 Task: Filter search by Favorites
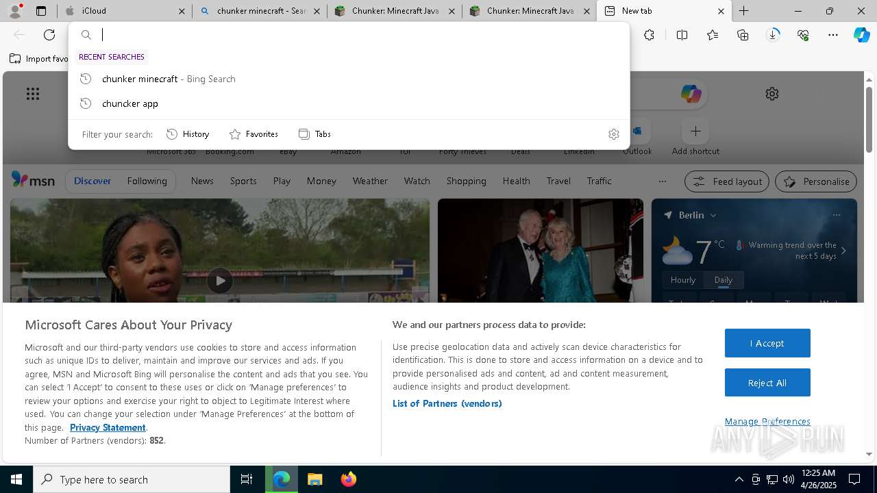[x=254, y=134]
